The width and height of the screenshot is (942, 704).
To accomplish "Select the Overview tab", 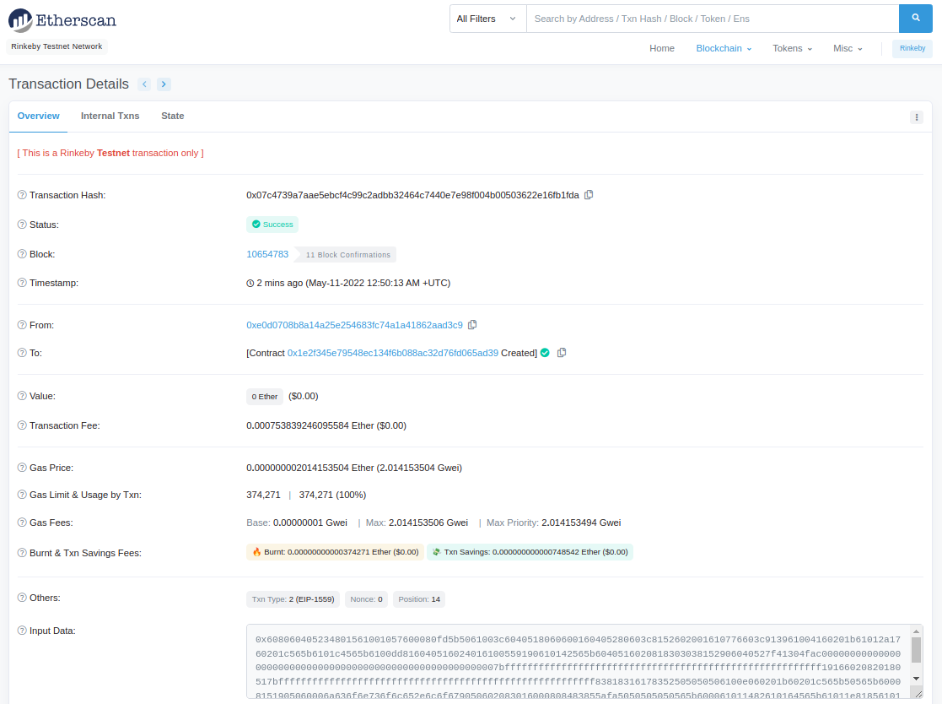I will (x=39, y=116).
